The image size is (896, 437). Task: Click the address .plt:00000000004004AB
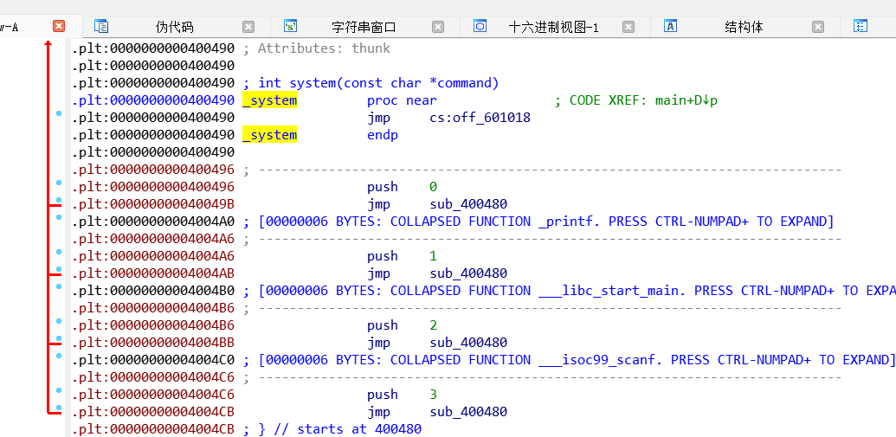pyautogui.click(x=153, y=273)
